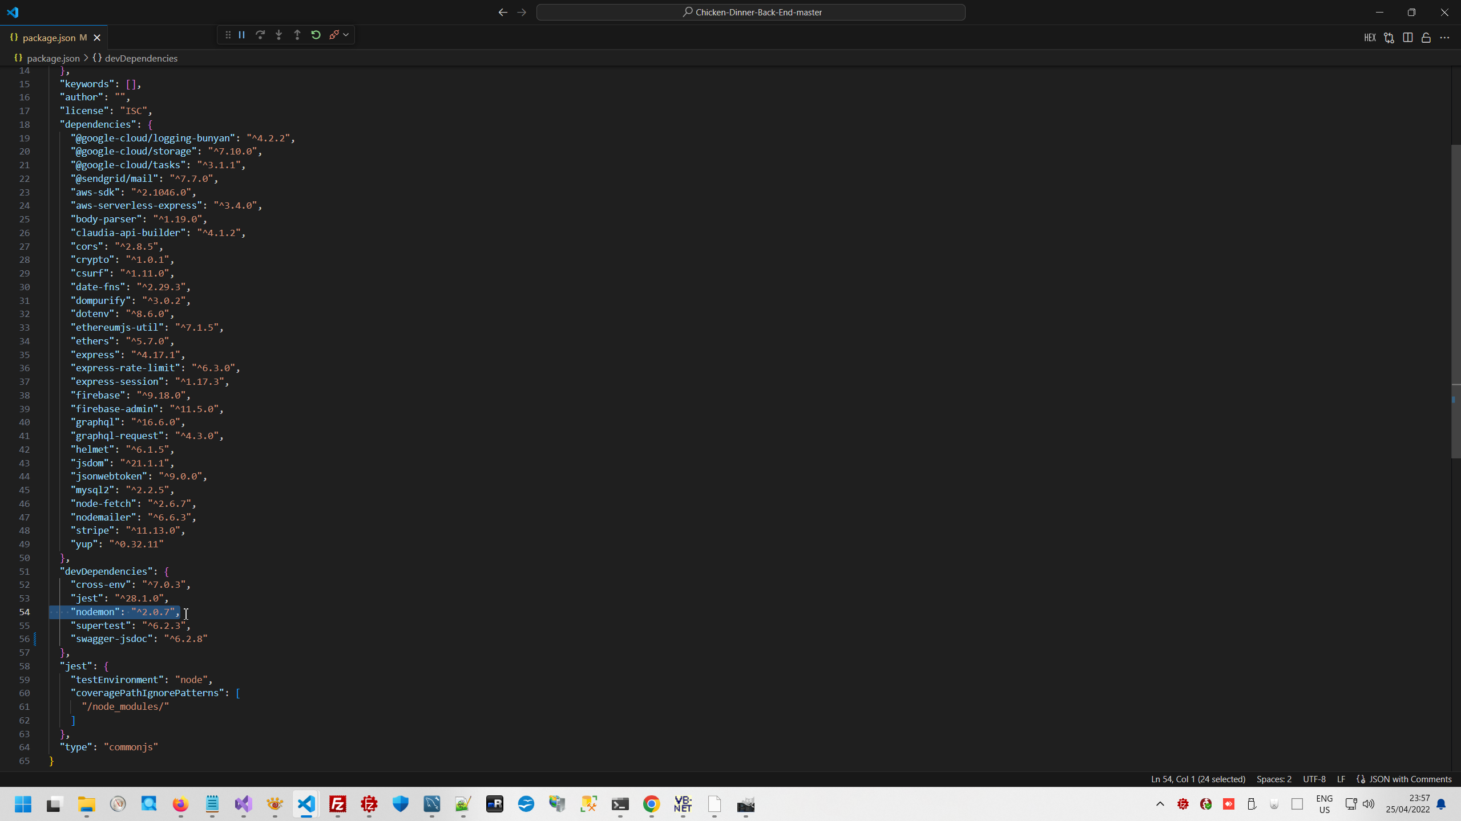Open the file with the HEX editor
The height and width of the screenshot is (821, 1461).
1370,38
